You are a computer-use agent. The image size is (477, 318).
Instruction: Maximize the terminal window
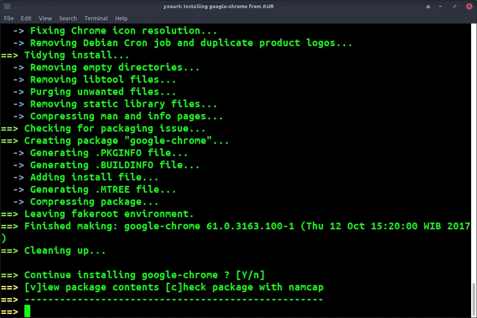(x=455, y=6)
